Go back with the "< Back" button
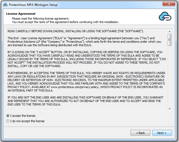This screenshot has width=179, height=142. coord(140,133)
